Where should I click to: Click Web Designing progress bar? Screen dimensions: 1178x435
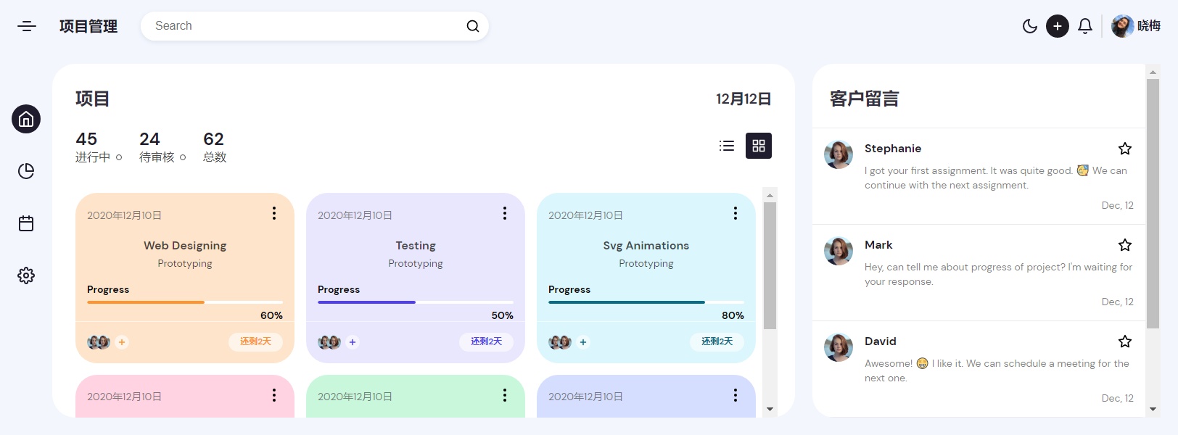(185, 302)
